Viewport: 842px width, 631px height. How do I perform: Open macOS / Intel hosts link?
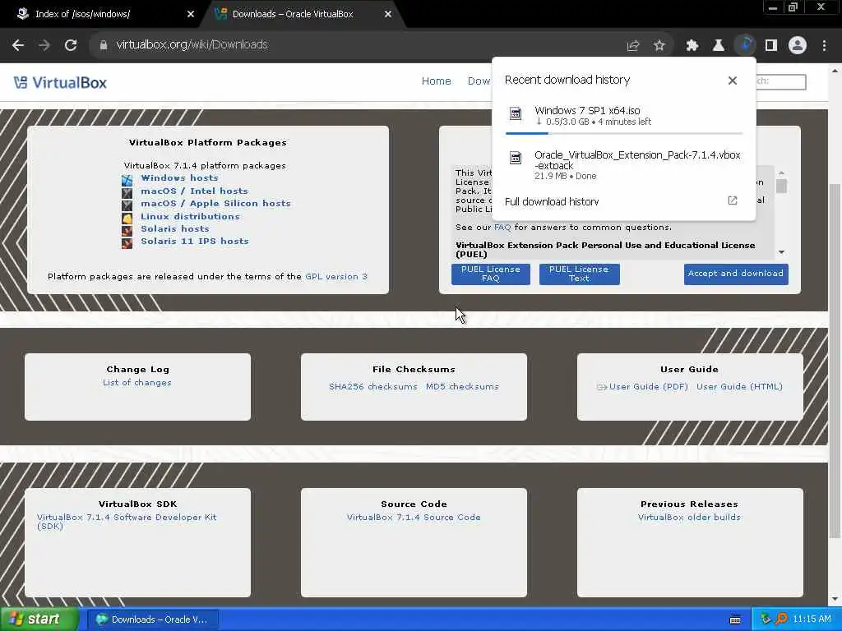pos(194,191)
